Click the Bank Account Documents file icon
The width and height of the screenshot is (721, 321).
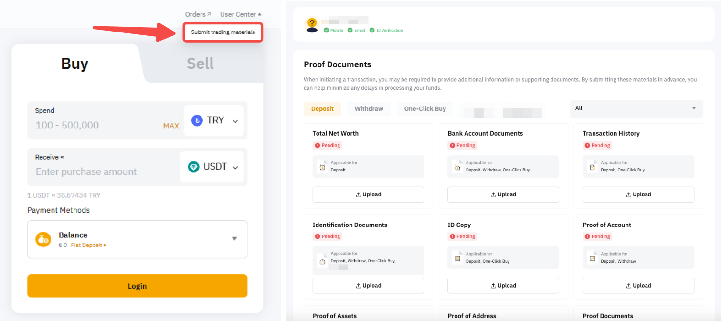click(457, 167)
